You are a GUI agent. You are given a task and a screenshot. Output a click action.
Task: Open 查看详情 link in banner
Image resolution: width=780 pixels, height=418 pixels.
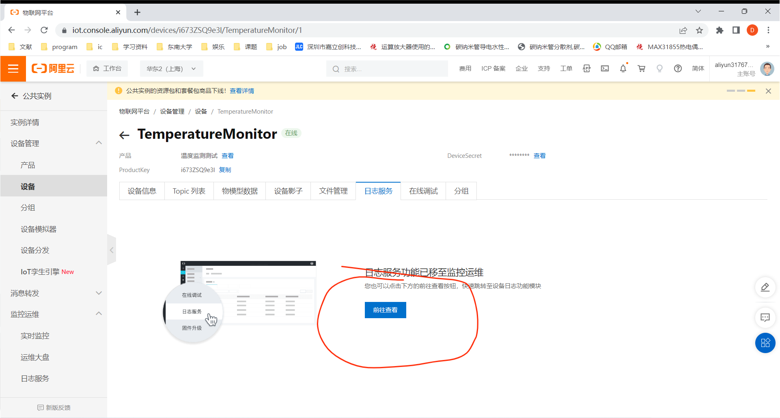(x=242, y=91)
